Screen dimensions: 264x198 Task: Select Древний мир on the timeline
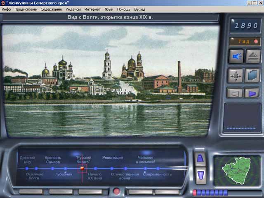point(27,160)
